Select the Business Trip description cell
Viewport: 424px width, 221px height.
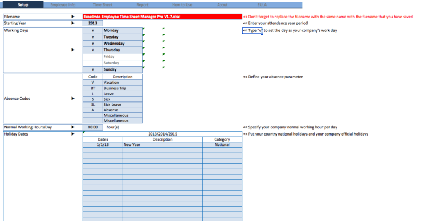pyautogui.click(x=123, y=88)
